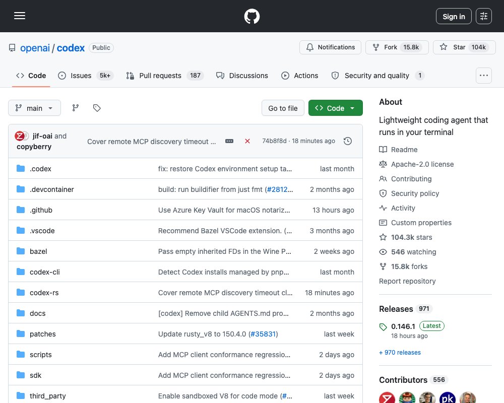Screen dimensions: 504x403
Task: Open the .github folder
Action: [41, 210]
